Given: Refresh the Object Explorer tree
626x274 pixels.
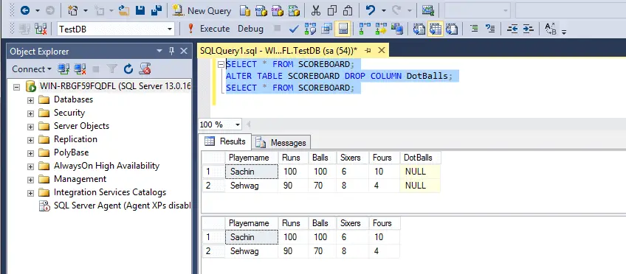Looking at the screenshot, I should [x=128, y=69].
